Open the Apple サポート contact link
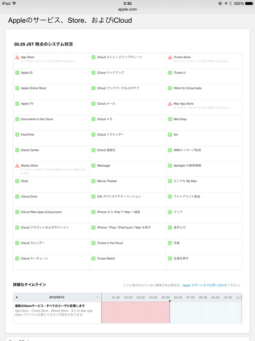Viewport: 255px width, 341px height. [x=204, y=285]
